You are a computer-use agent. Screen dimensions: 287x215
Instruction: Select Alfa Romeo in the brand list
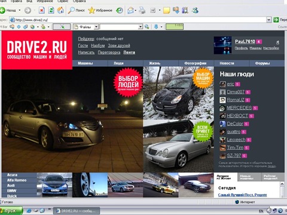(17, 180)
